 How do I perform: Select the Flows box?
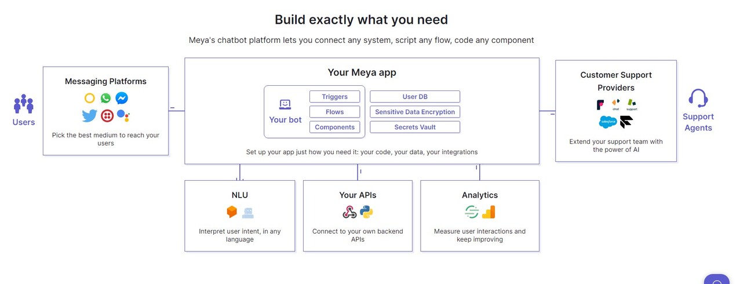click(x=334, y=112)
